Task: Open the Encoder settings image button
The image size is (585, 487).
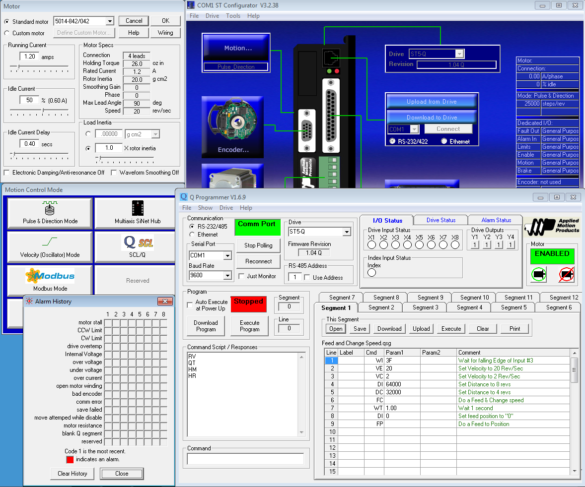Action: click(x=233, y=127)
